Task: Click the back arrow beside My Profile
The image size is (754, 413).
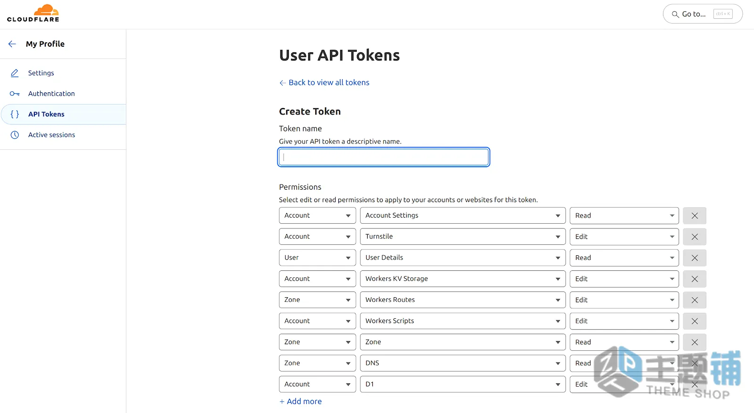Action: pos(12,44)
